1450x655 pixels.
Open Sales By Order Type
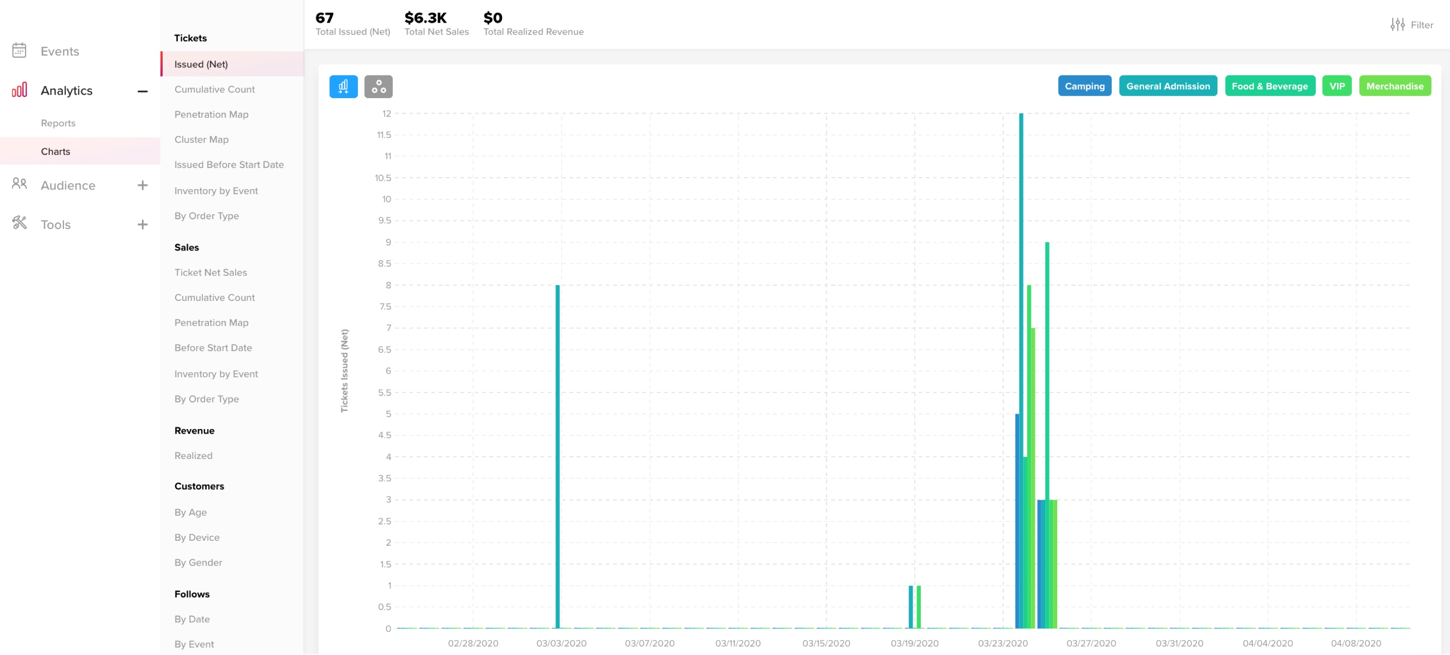tap(206, 399)
